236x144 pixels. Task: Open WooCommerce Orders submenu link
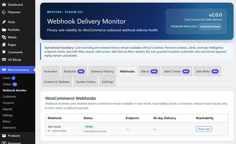7,84
